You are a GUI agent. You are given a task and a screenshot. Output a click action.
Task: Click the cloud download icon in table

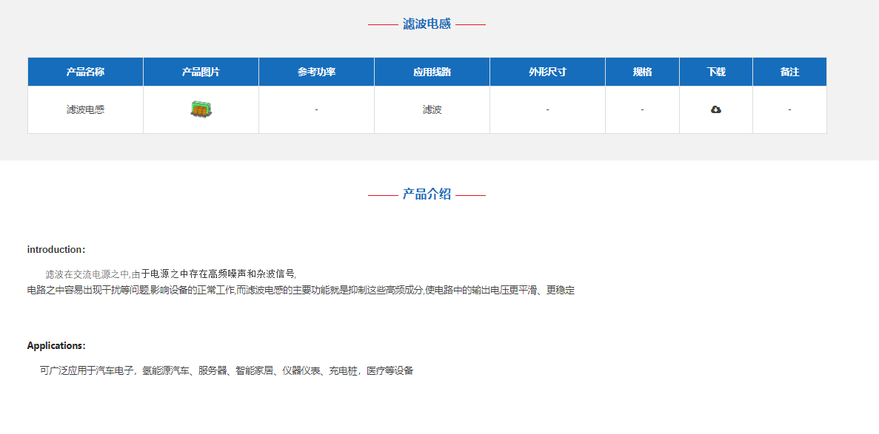click(x=715, y=109)
